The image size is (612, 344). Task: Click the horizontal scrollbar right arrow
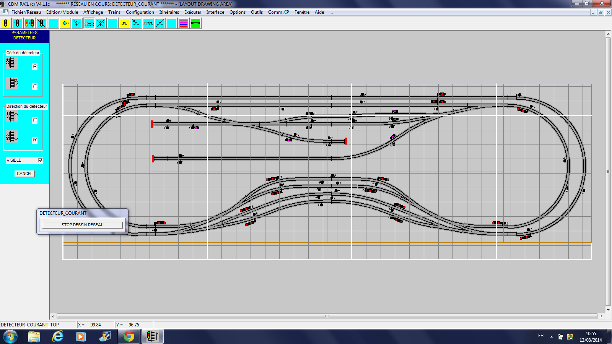[601, 316]
